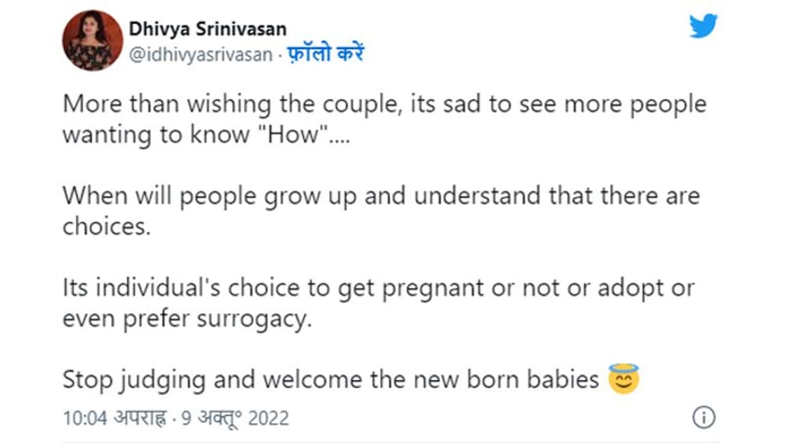This screenshot has width=786, height=443.
Task: Click the line starting "When will people grow up"
Action: (381, 196)
